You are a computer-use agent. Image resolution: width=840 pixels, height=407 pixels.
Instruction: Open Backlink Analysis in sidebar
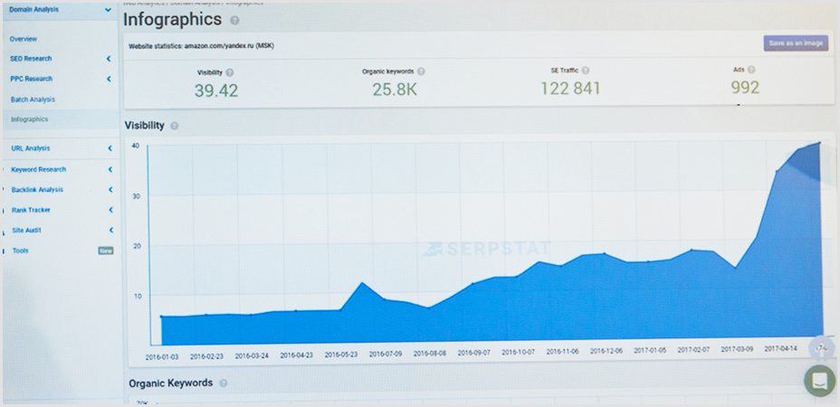[38, 190]
